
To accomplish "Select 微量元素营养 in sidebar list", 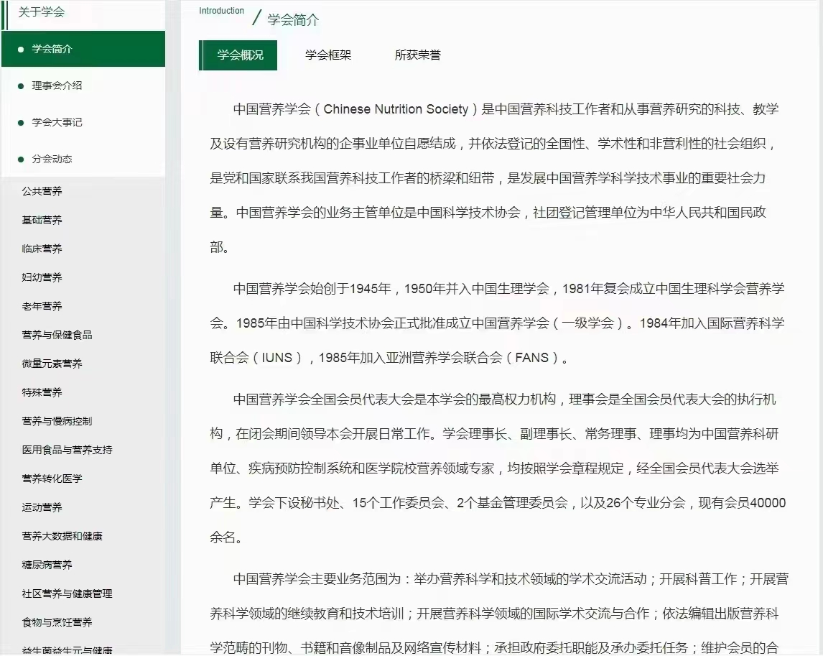I will click(52, 364).
